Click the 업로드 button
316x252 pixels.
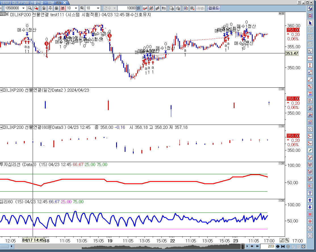pyautogui.click(x=214, y=8)
